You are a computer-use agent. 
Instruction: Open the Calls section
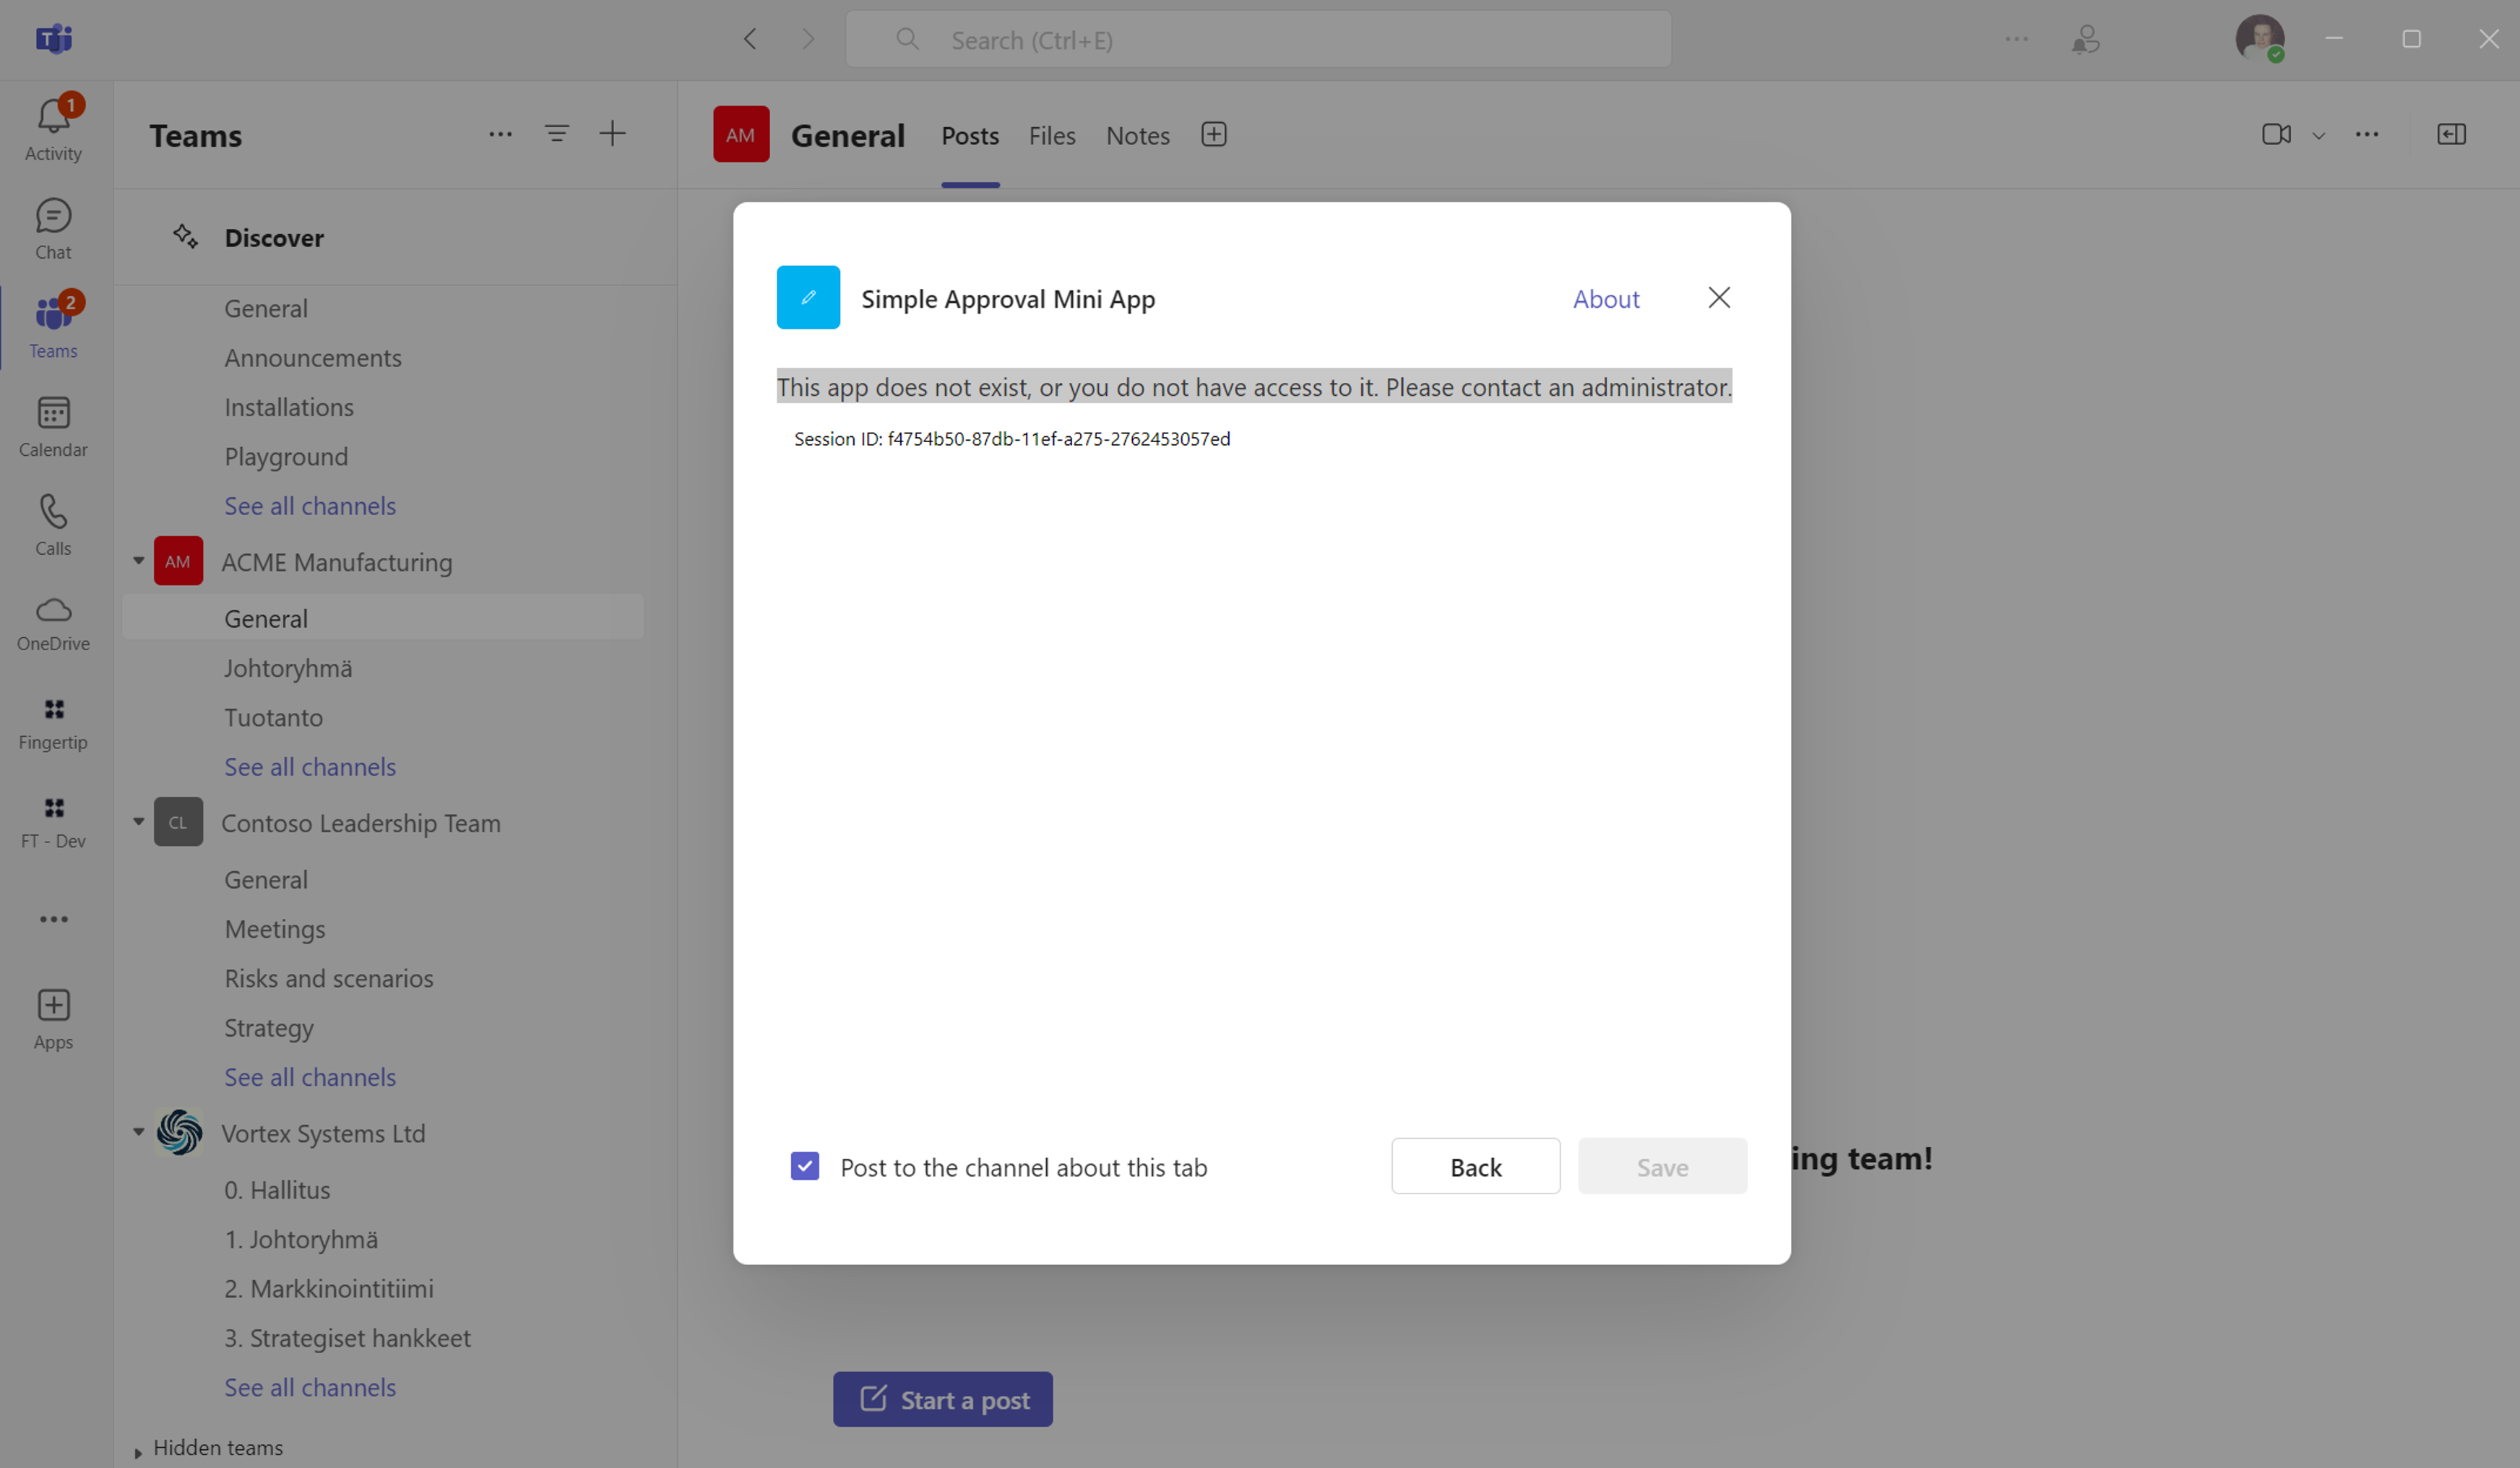(x=53, y=523)
